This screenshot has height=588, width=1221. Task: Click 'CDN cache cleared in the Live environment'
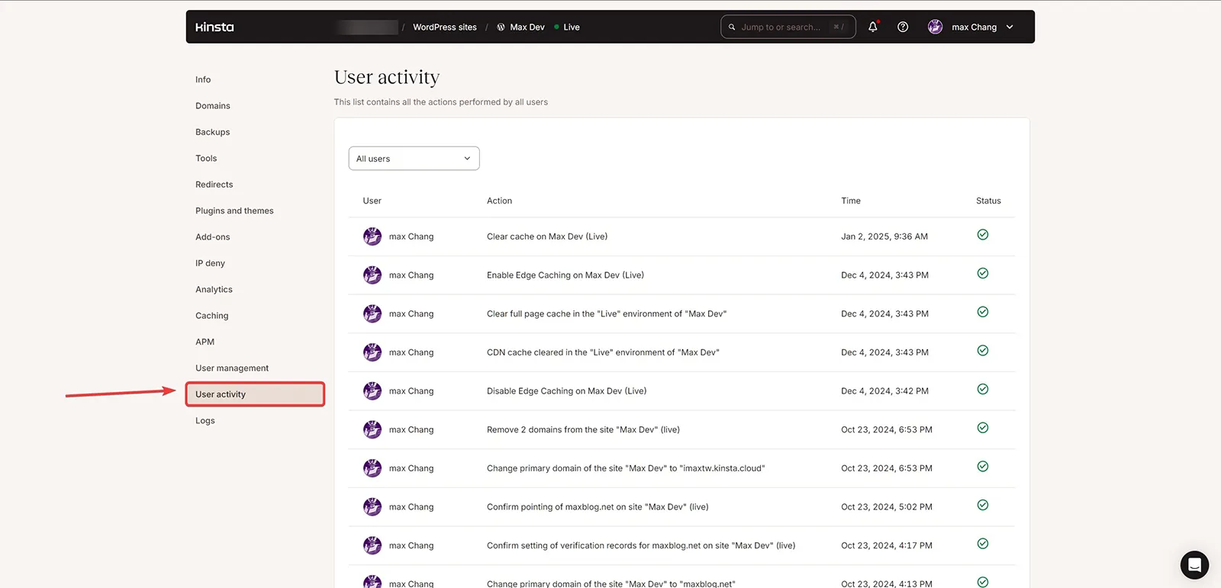(x=603, y=352)
